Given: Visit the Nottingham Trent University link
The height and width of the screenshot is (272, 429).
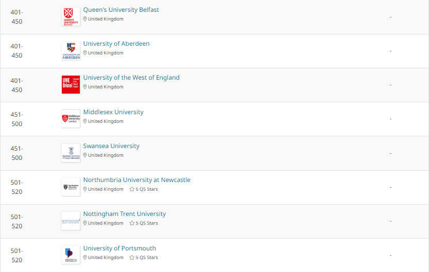Looking at the screenshot, I should 125,214.
